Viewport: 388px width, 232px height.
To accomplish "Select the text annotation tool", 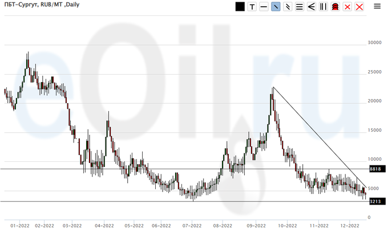I will (252, 7).
